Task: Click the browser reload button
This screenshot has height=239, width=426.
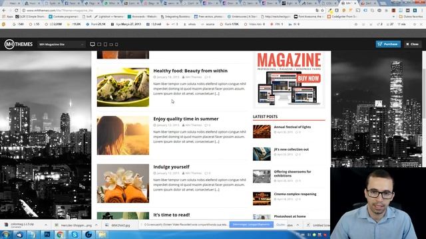Action: [x=16, y=11]
